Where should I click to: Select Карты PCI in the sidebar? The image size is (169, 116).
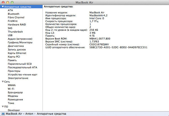click(14, 57)
